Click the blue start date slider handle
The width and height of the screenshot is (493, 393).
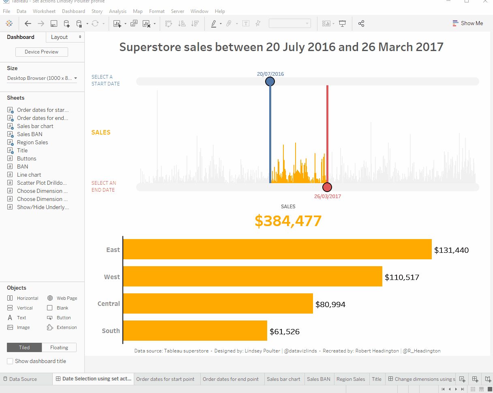(270, 81)
